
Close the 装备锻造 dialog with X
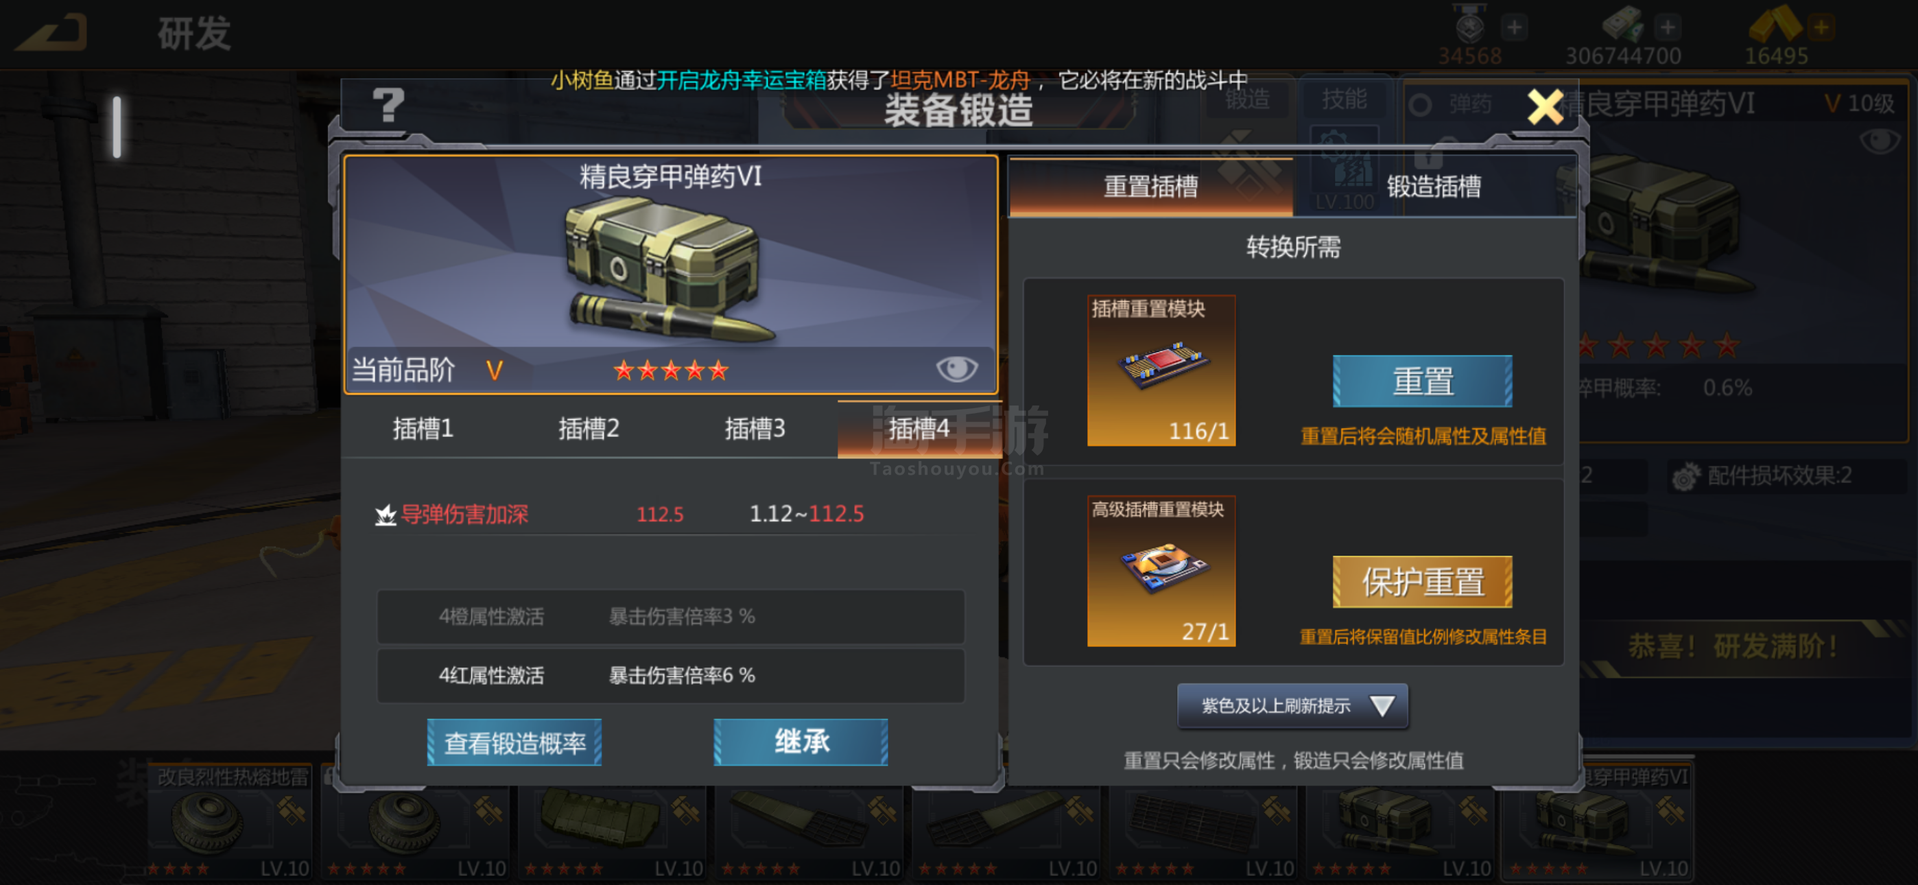click(1545, 106)
